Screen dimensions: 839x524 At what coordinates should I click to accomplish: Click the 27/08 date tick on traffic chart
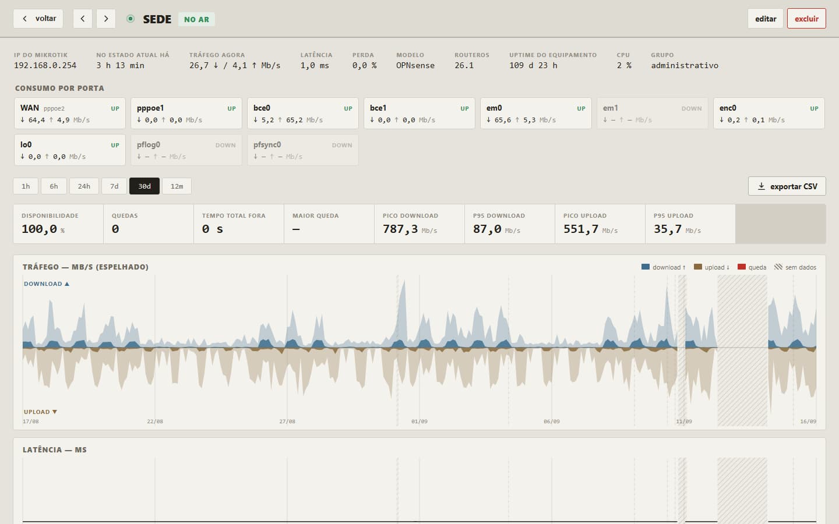pyautogui.click(x=287, y=421)
